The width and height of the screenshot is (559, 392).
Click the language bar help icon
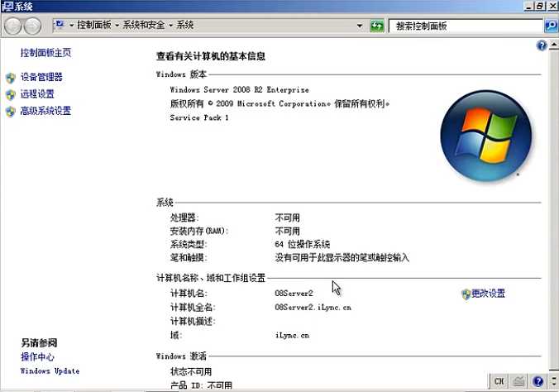pos(538,381)
